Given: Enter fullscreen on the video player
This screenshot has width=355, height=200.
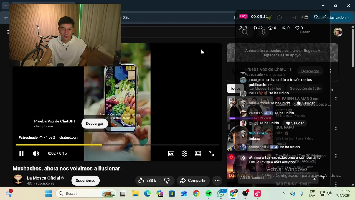Looking at the screenshot, I should point(211,153).
